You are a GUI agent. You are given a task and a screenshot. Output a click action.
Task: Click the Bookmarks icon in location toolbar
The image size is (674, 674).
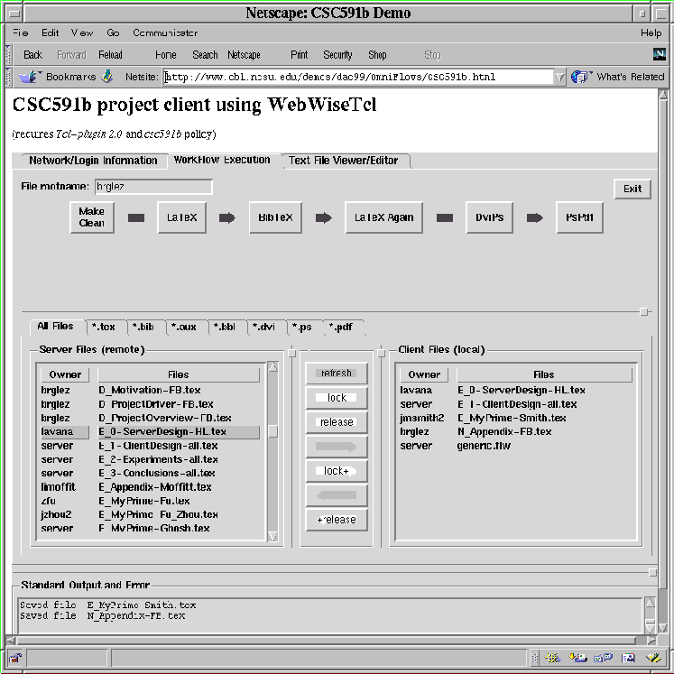click(x=31, y=77)
